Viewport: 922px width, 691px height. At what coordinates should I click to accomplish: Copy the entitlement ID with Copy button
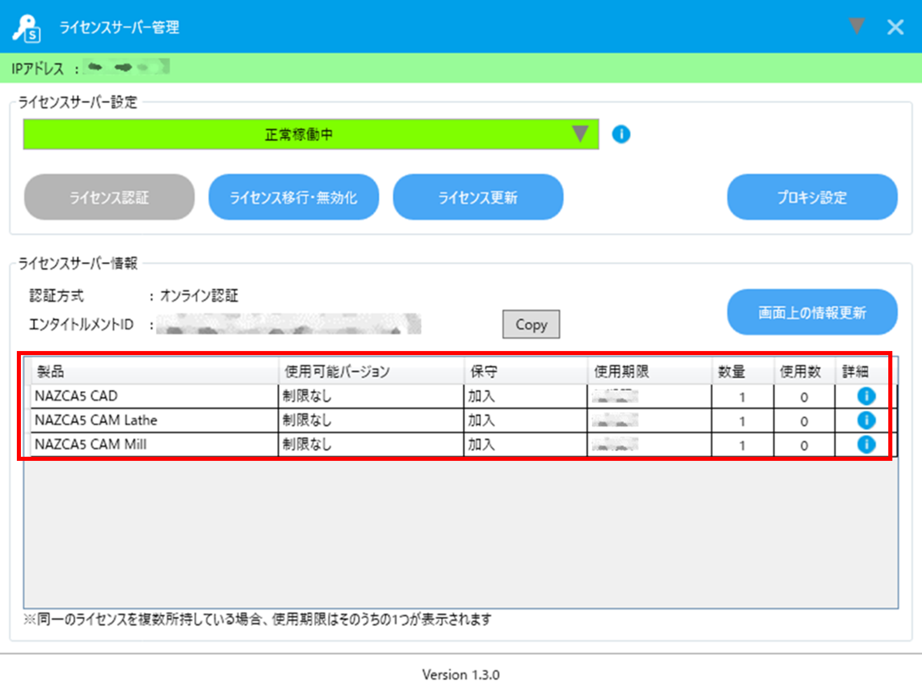pyautogui.click(x=531, y=324)
